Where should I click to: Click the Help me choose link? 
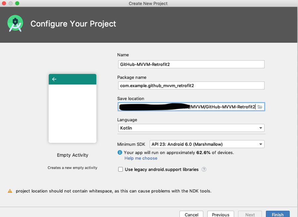click(141, 158)
